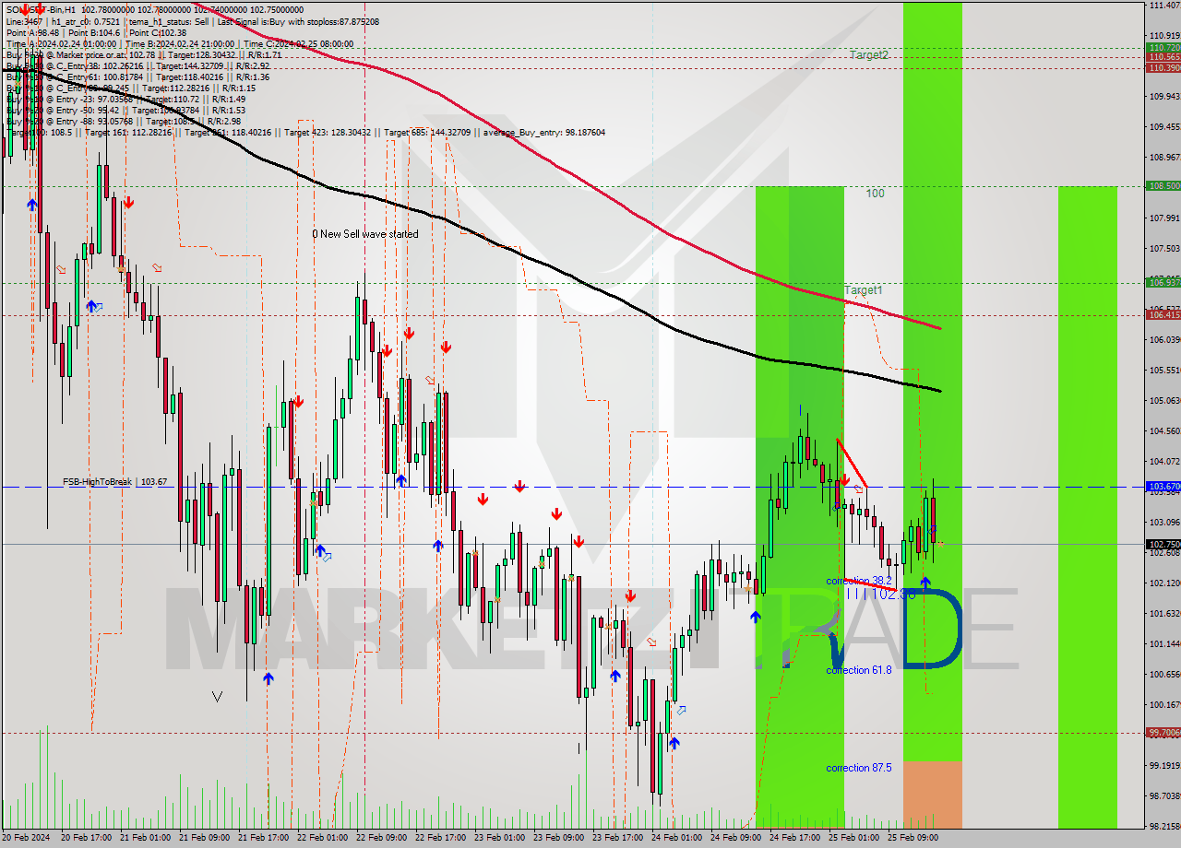Viewport: 1181px width, 848px height.
Task: Click the 104.072 price axis value
Action: pyautogui.click(x=1163, y=462)
